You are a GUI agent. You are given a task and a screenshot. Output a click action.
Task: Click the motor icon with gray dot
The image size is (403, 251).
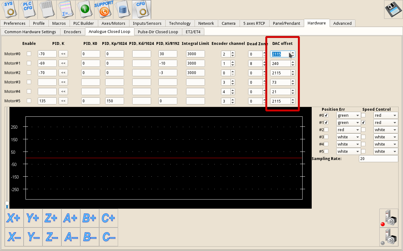pyautogui.click(x=389, y=237)
